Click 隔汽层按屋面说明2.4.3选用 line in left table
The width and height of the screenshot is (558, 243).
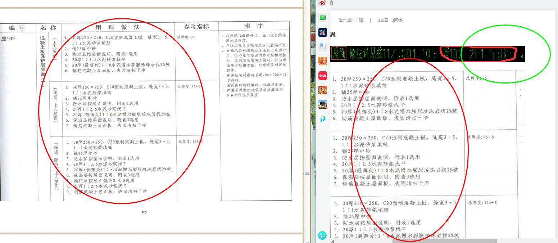104,180
